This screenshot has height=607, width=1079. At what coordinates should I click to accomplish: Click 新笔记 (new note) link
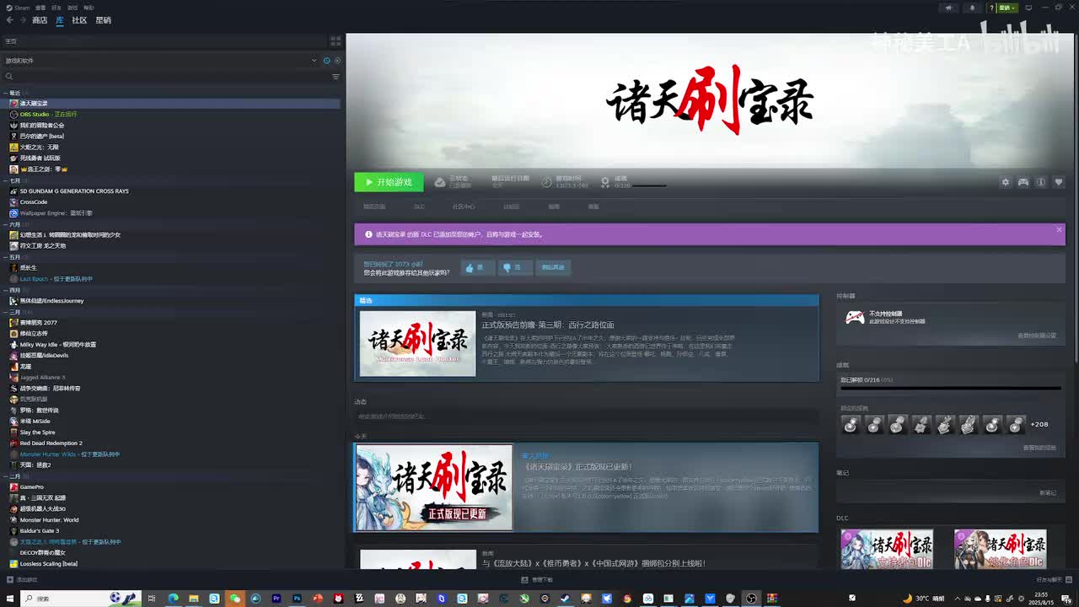coord(1048,492)
